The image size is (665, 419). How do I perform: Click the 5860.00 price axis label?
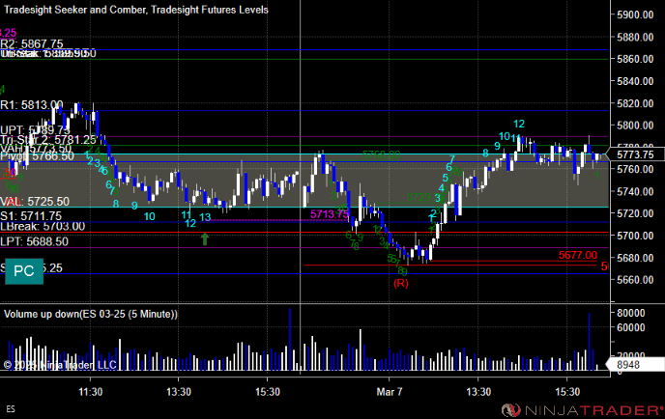tap(635, 59)
